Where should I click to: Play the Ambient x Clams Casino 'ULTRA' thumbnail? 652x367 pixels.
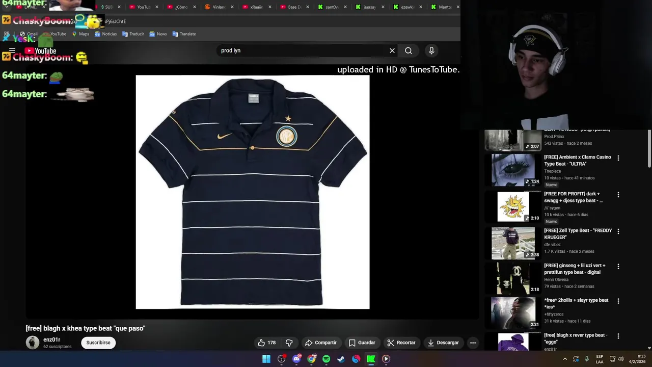tap(513, 170)
